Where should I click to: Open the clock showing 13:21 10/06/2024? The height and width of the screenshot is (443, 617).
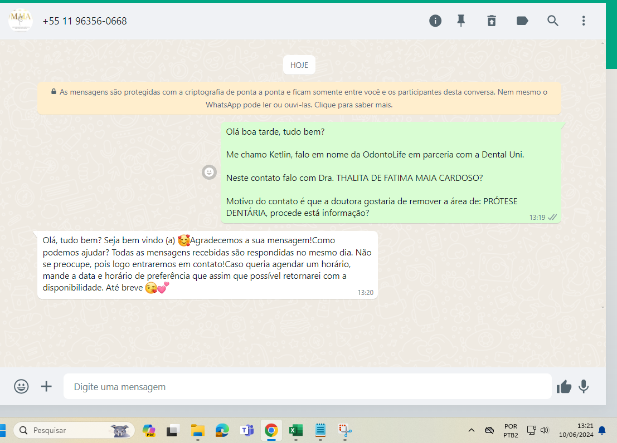(x=576, y=430)
